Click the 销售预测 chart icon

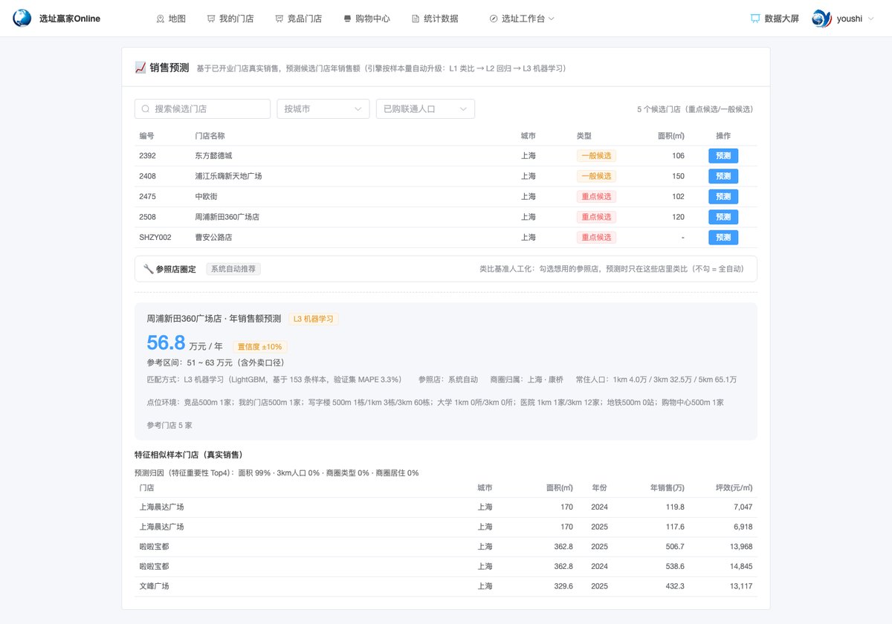pos(140,68)
